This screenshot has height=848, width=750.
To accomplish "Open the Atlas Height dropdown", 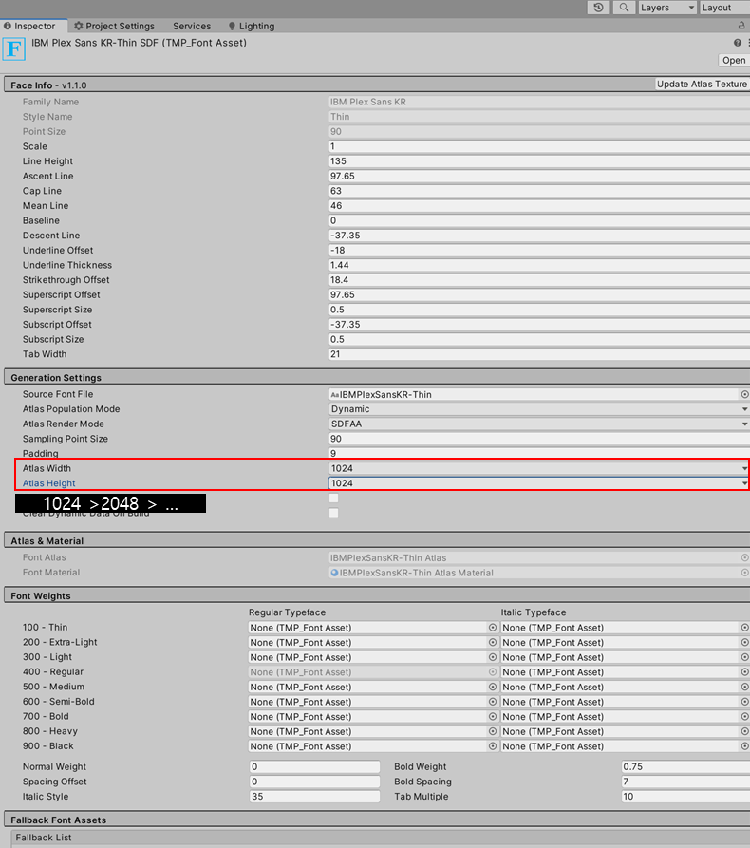I will click(x=538, y=483).
